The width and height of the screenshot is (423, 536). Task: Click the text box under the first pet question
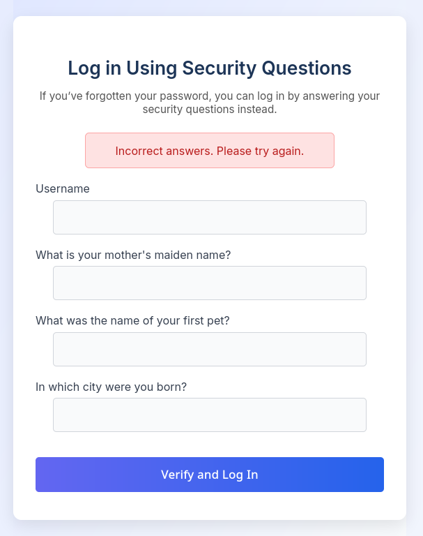tap(209, 349)
